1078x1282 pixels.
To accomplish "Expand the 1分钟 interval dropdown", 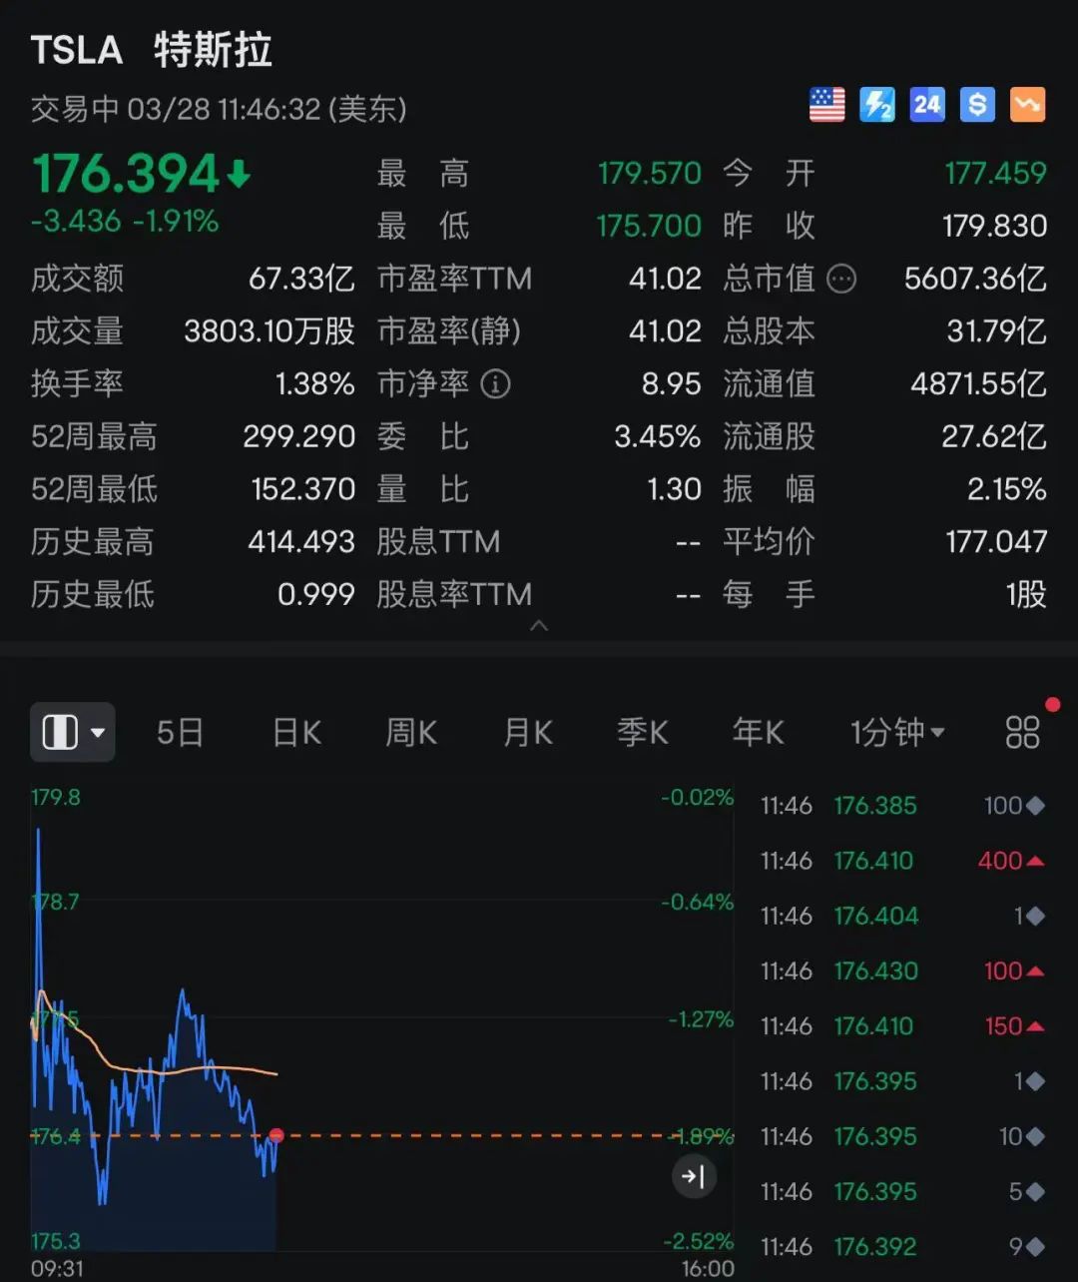I will pos(896,733).
